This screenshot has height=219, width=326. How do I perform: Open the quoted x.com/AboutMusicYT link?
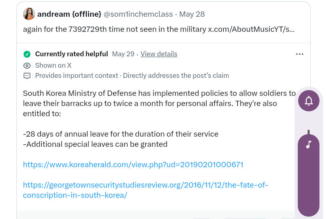pyautogui.click(x=251, y=29)
